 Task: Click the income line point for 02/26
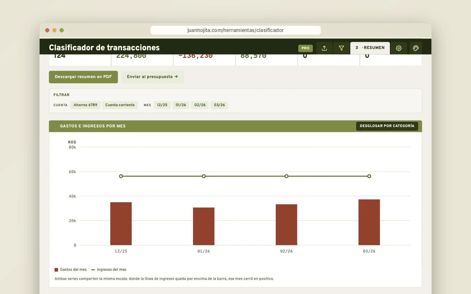click(287, 176)
